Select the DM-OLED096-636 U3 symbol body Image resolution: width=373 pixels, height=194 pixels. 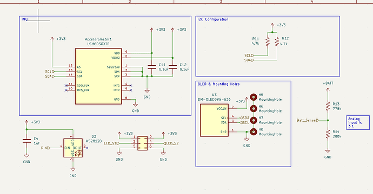pos(214,120)
